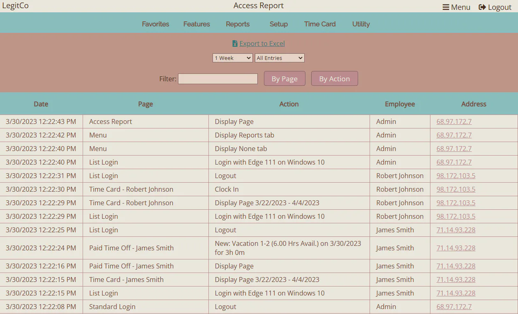Filter results with the By Page button
Image resolution: width=518 pixels, height=314 pixels.
tap(284, 78)
